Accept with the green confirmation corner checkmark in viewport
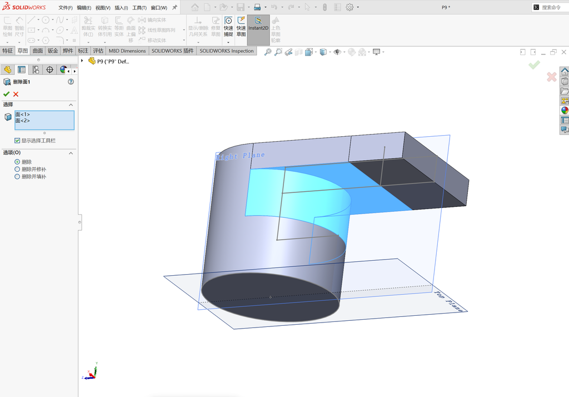This screenshot has width=569, height=397. [x=534, y=64]
